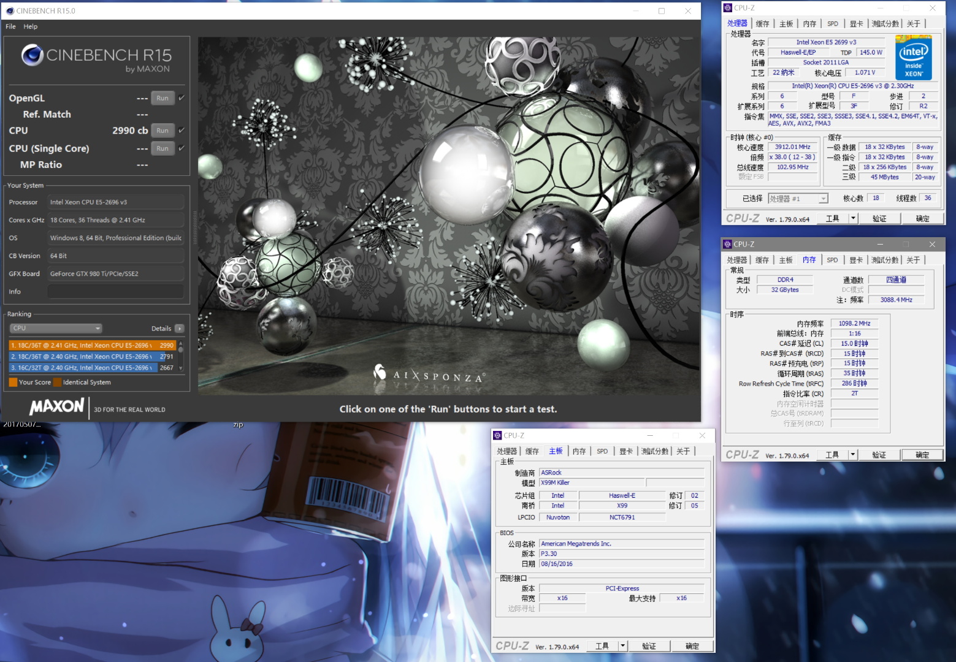
Task: Click the zip file on desktop
Action: click(x=238, y=425)
